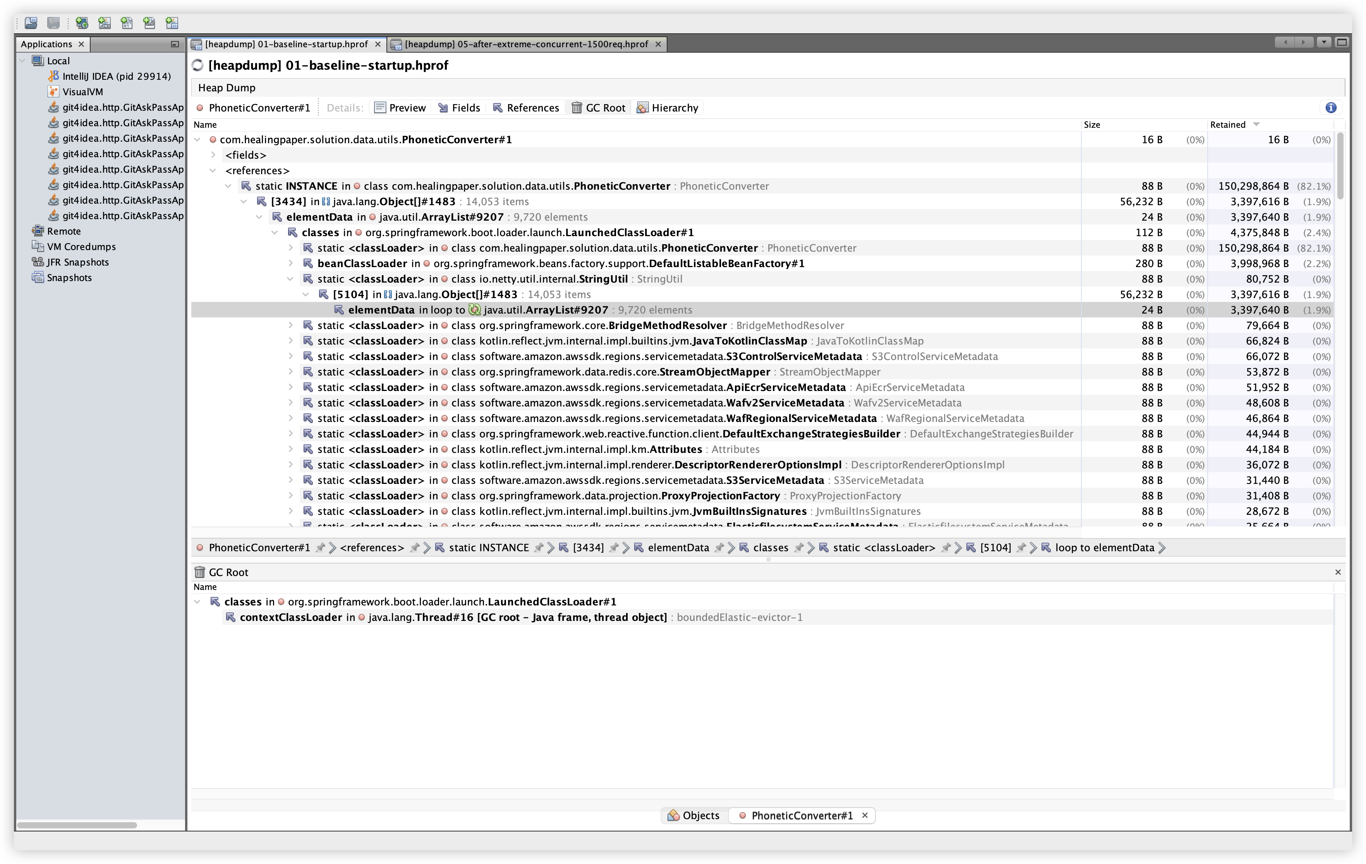
Task: Collapse the Local applications tree node
Action: coord(23,61)
